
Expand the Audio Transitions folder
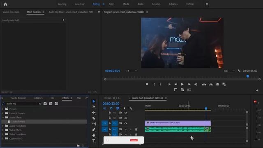click(x=3, y=126)
